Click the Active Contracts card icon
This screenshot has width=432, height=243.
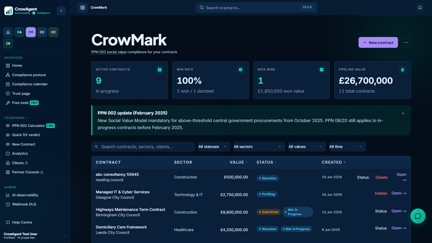[160, 70]
